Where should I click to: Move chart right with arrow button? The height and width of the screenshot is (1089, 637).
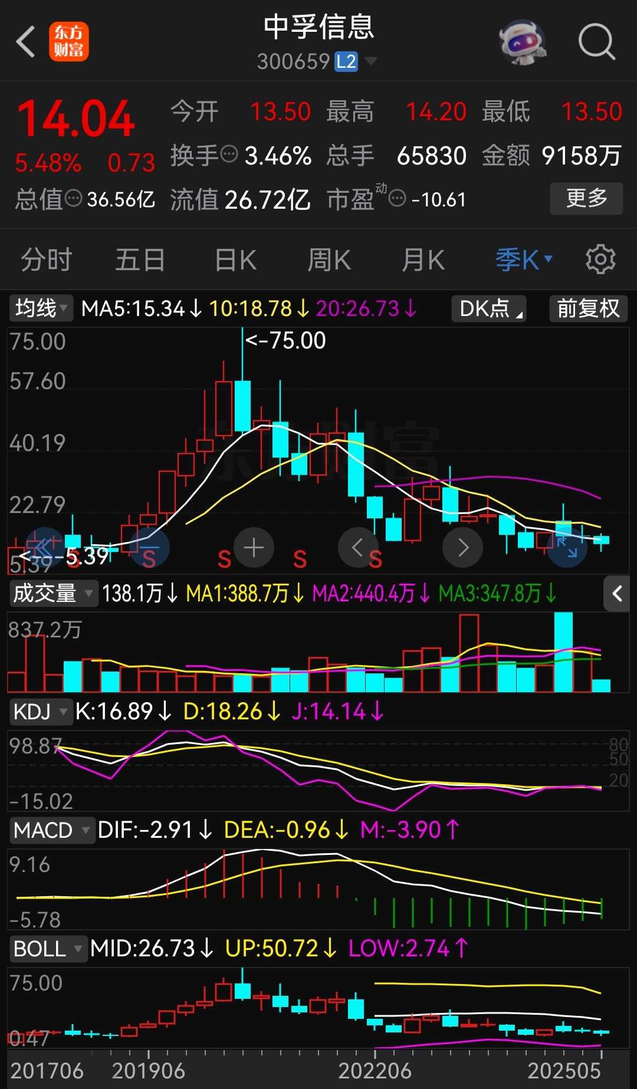point(463,548)
